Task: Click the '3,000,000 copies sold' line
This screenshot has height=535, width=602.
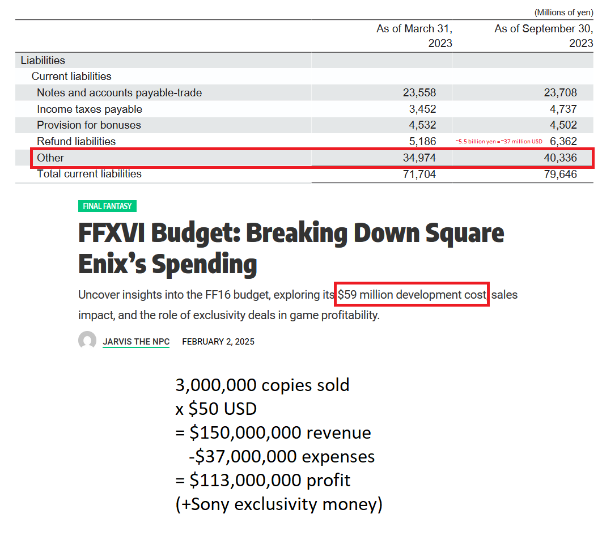Action: 262,385
